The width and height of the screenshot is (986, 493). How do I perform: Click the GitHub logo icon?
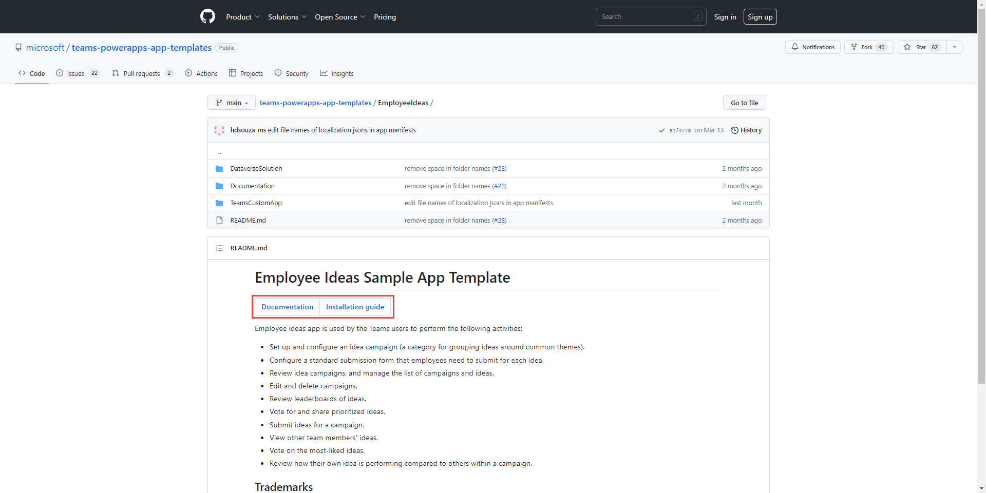[x=207, y=16]
